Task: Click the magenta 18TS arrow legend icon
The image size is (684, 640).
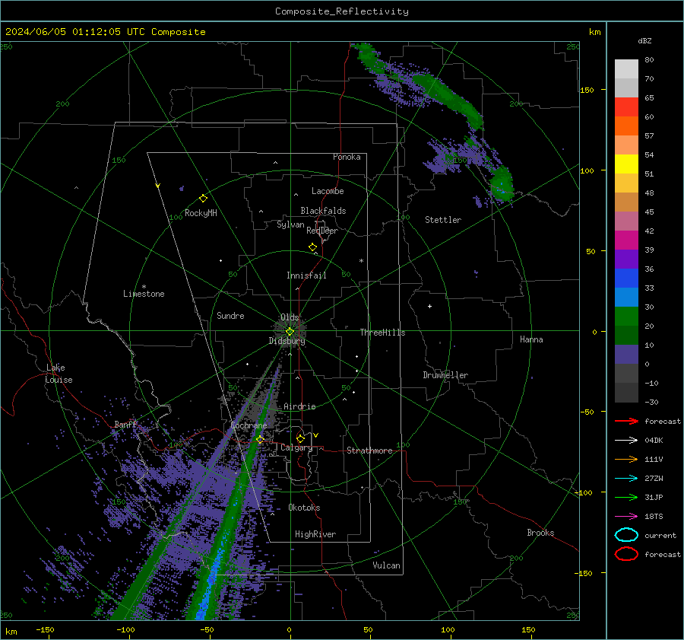Action: pyautogui.click(x=626, y=517)
